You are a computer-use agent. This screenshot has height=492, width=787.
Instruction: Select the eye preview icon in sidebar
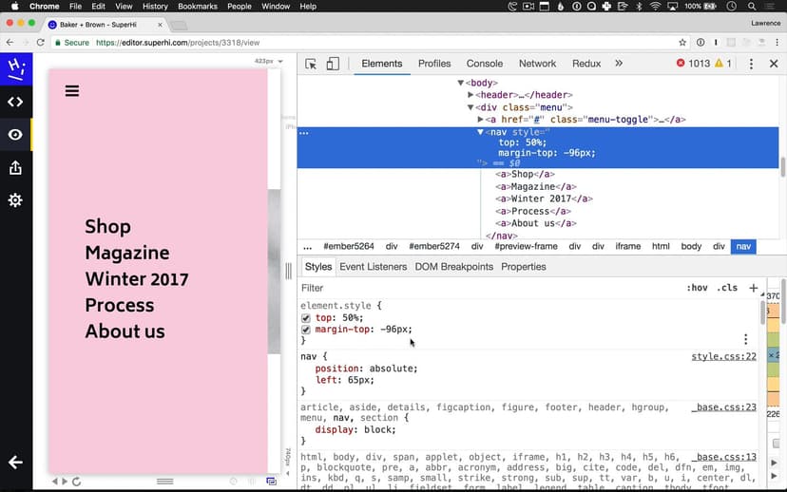click(x=15, y=135)
